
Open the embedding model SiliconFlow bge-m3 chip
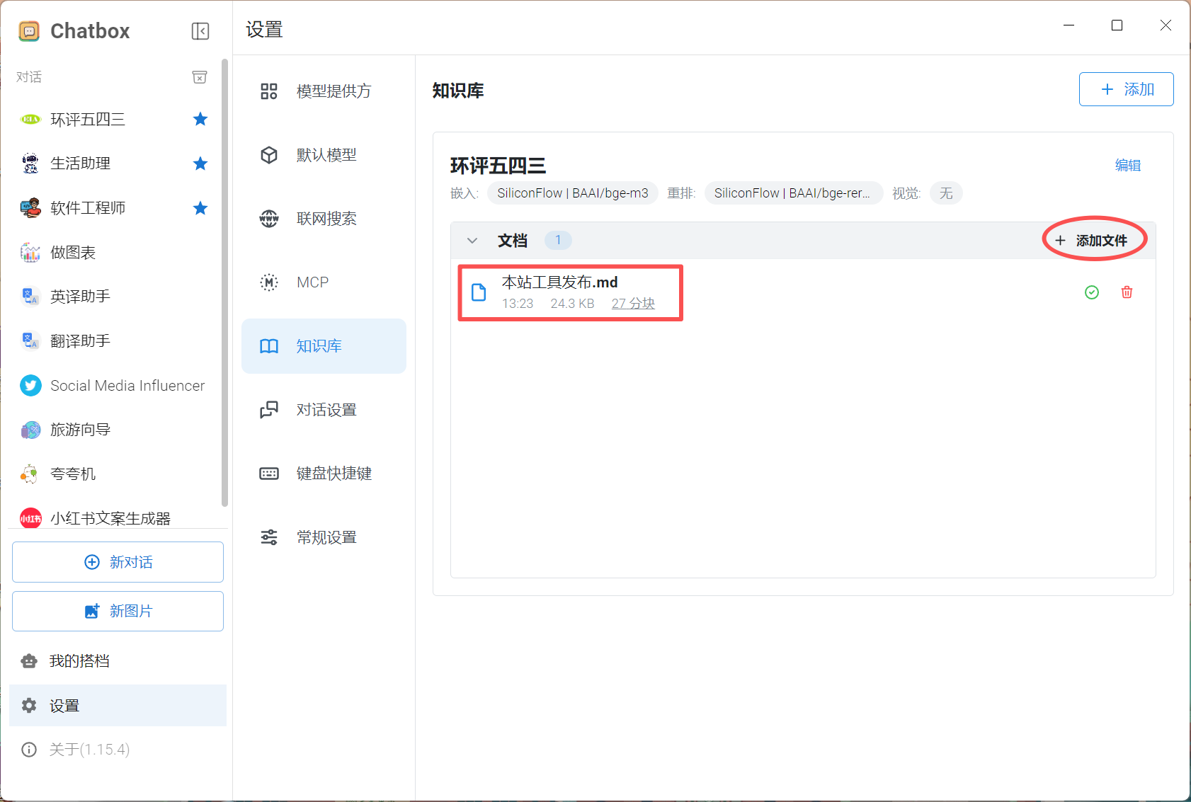pos(572,193)
